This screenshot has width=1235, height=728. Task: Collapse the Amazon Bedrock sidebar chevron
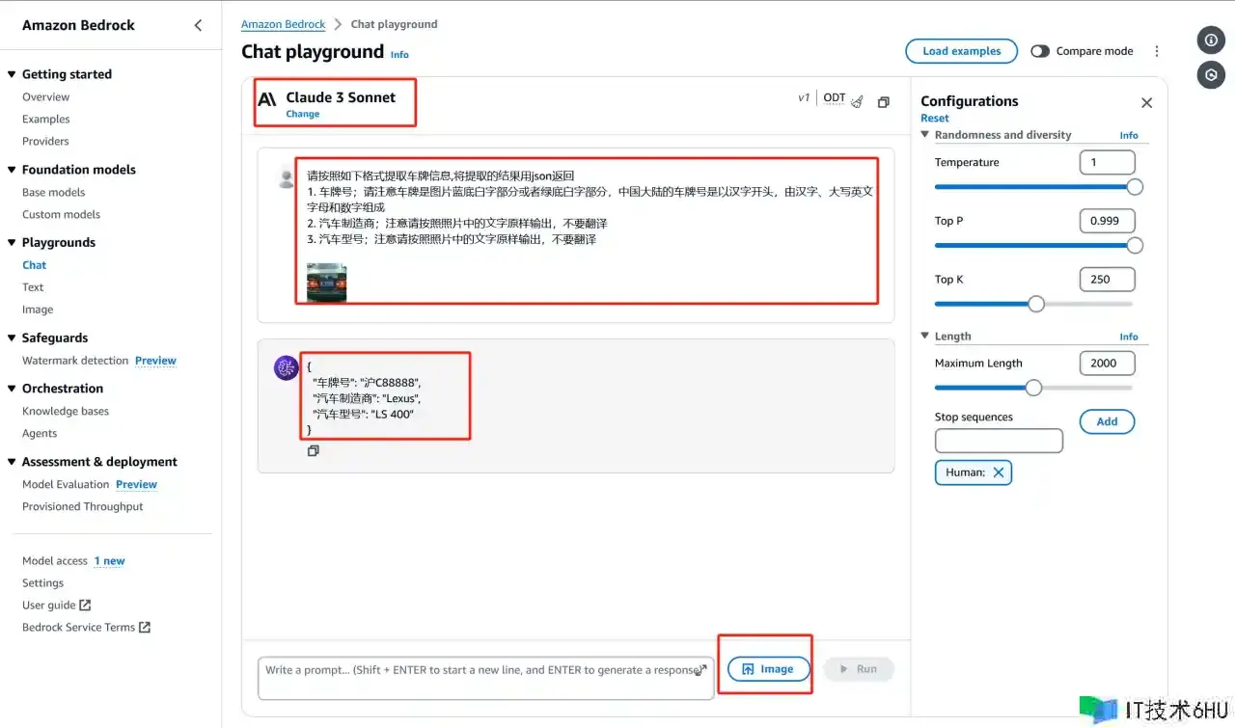[198, 25]
